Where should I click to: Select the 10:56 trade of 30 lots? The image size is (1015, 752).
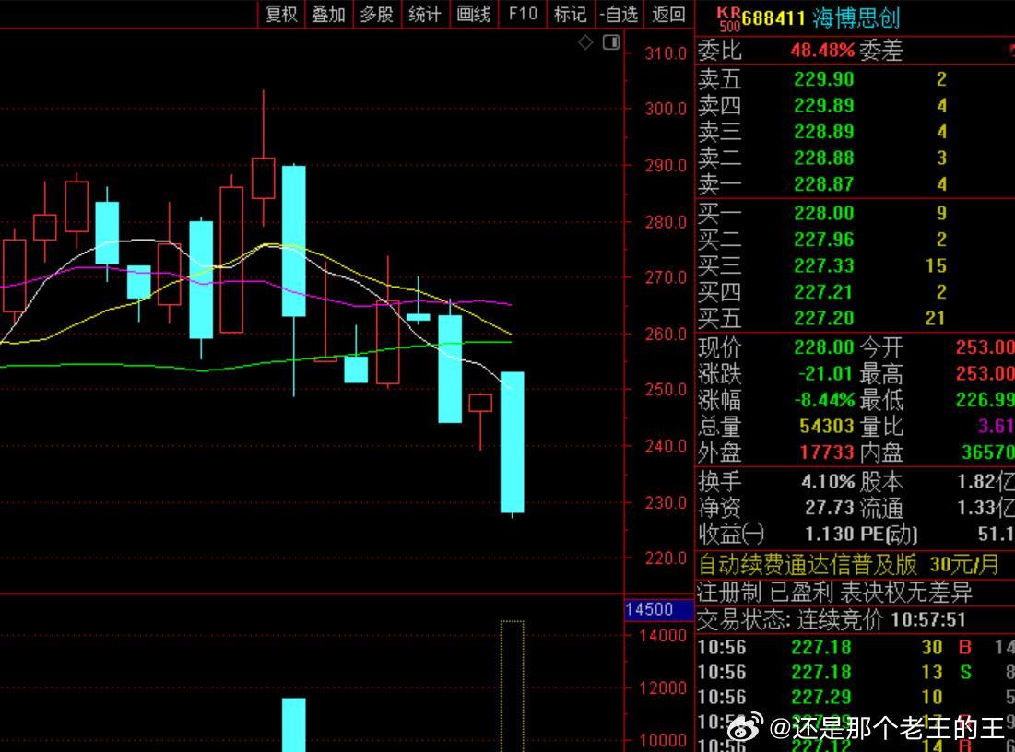pyautogui.click(x=856, y=647)
